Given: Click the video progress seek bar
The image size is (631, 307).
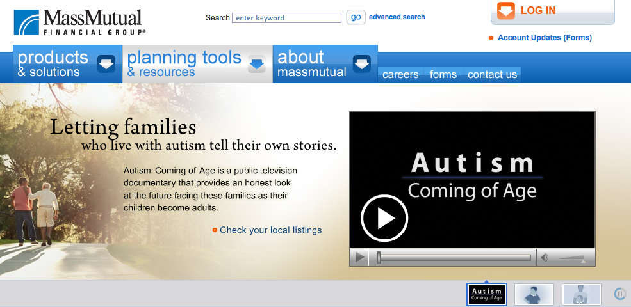Looking at the screenshot, I should click(x=454, y=258).
